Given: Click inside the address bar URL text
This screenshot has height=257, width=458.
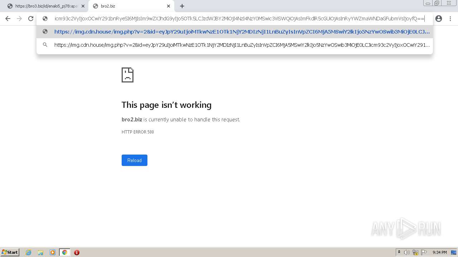Looking at the screenshot, I should pos(239,19).
